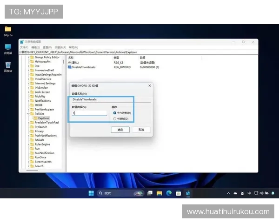
Task: Open the network tray icon
Action: tap(256, 193)
